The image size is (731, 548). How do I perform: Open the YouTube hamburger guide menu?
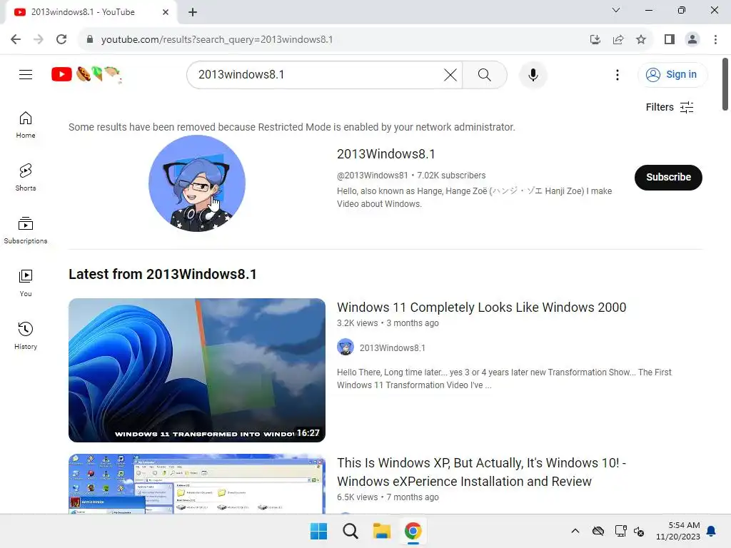pos(26,74)
